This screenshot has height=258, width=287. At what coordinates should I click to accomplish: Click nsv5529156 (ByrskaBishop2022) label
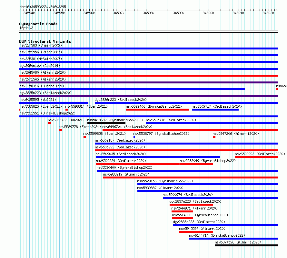[x=165, y=181]
